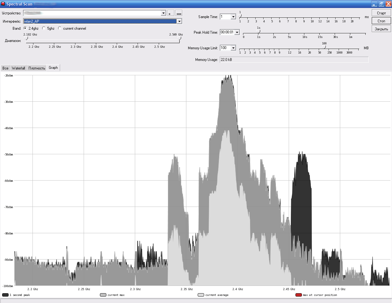The height and width of the screenshot is (303, 392).
Task: Click the 'current max' legend swatch
Action: coord(103,295)
